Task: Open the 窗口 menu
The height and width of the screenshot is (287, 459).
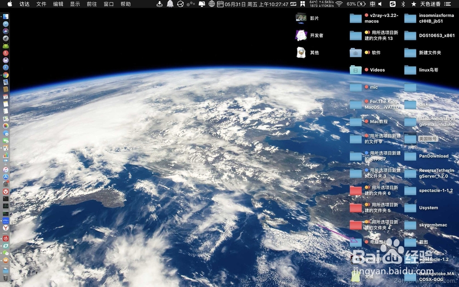Action: (x=109, y=4)
